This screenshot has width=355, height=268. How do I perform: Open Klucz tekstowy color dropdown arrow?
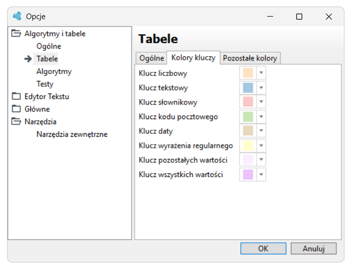click(261, 87)
